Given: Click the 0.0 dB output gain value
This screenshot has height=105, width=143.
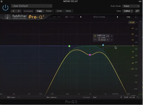Looking at the screenshot, I should click(132, 97).
